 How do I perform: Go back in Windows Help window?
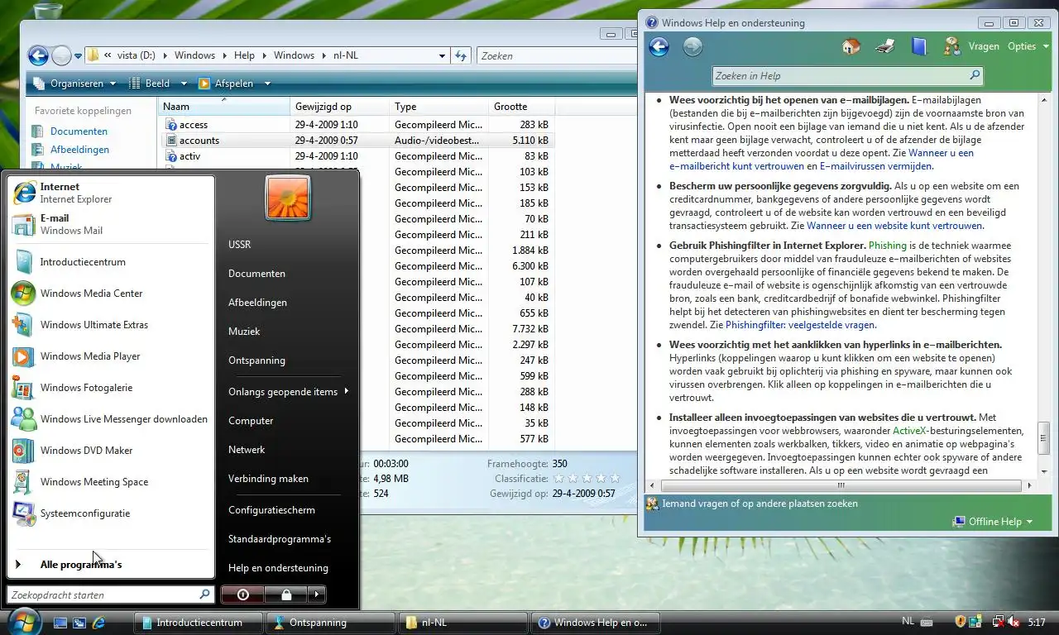[x=659, y=47]
